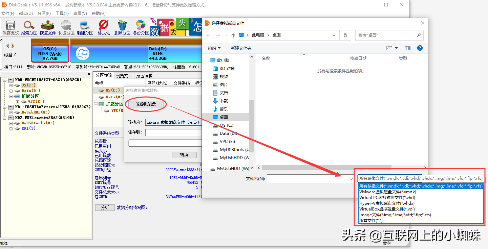
Task: Click the Delete Partition (删除分区) toolbar icon
Action: 122,28
